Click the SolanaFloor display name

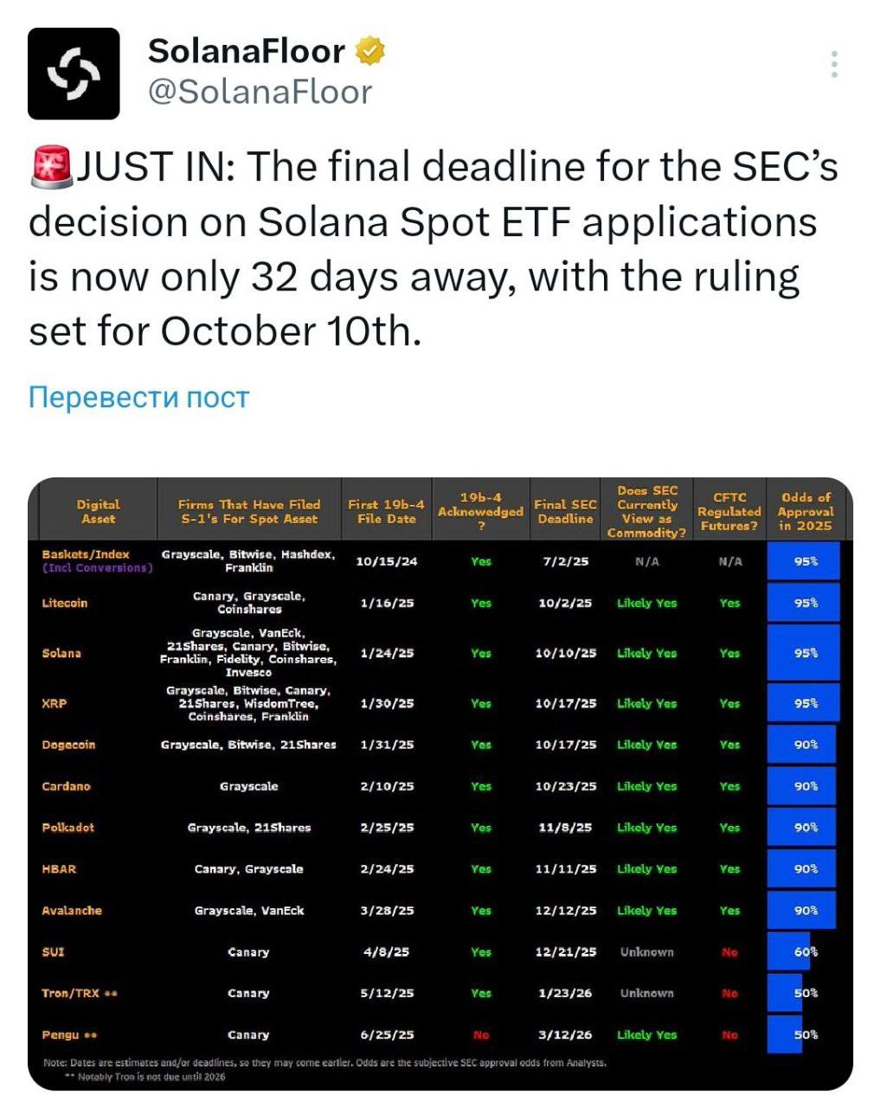pyautogui.click(x=247, y=51)
